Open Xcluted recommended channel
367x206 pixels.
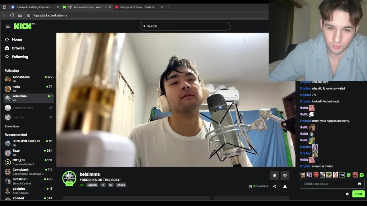click(x=28, y=198)
